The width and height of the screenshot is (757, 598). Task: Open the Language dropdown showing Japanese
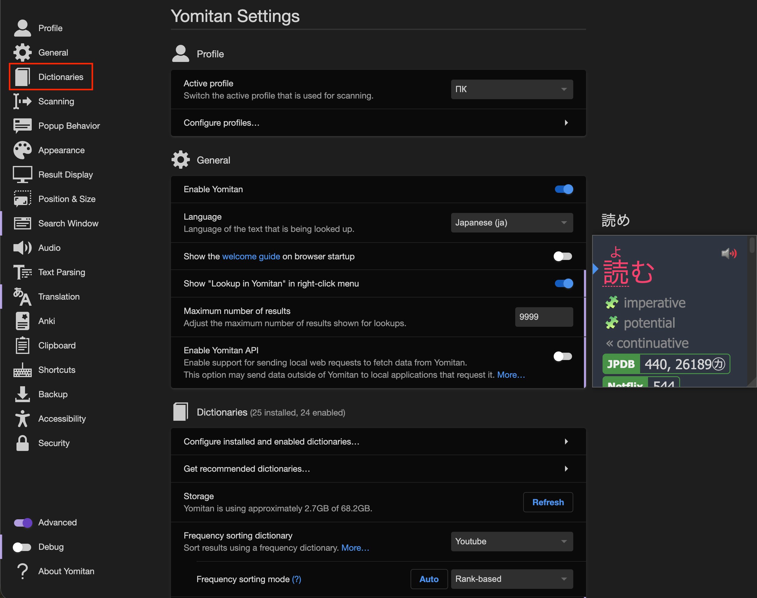click(x=512, y=223)
